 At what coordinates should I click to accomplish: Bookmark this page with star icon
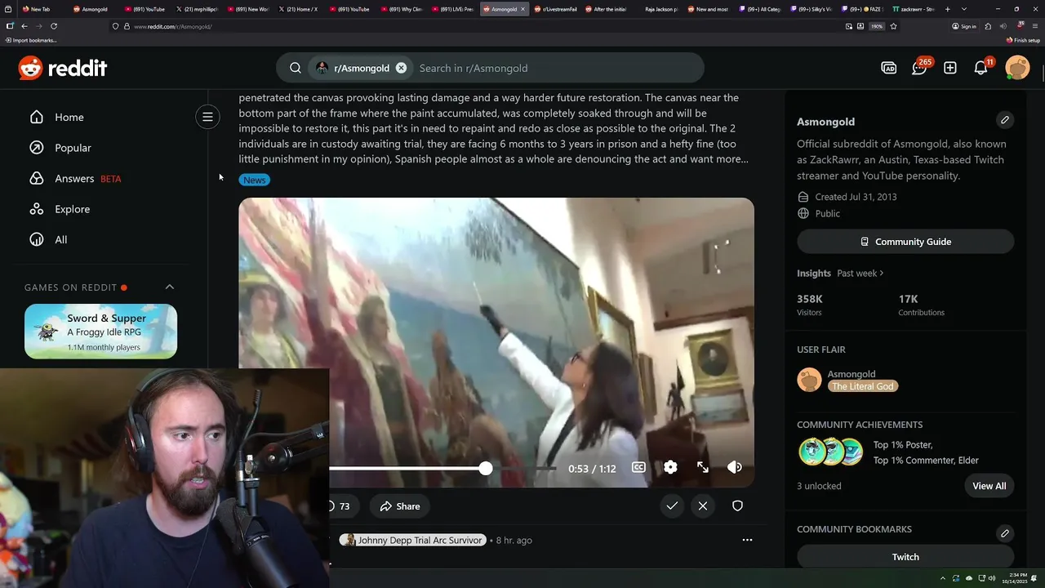[893, 26]
